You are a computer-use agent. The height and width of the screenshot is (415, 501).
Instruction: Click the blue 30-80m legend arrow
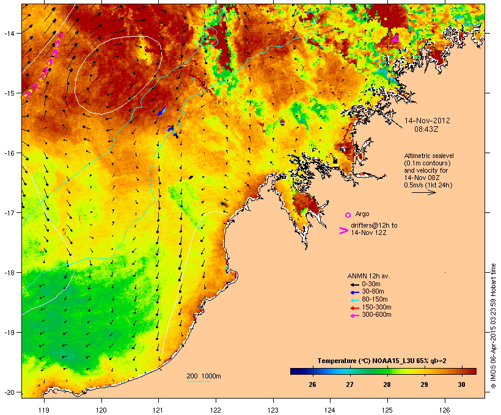click(x=354, y=292)
